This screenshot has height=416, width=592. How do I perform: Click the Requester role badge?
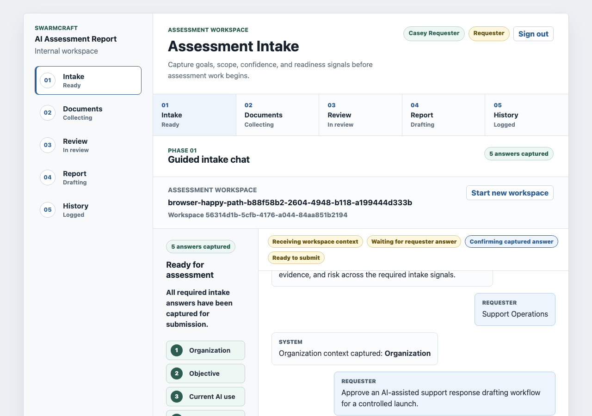click(489, 33)
